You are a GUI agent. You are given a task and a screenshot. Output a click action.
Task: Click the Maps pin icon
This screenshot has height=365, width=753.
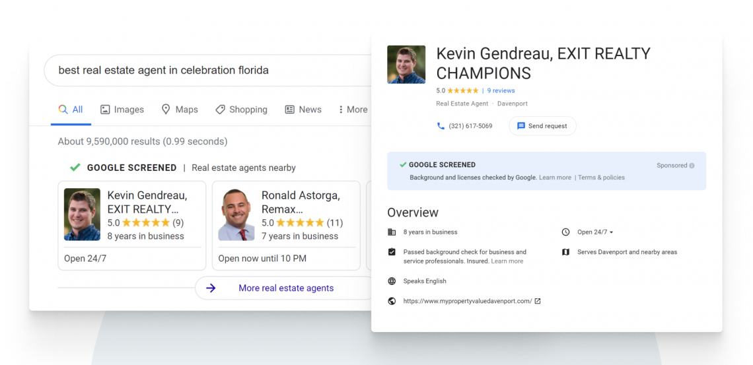tap(166, 110)
